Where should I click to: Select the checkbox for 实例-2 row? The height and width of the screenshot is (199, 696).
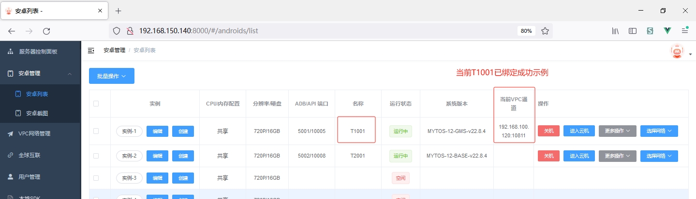click(96, 156)
